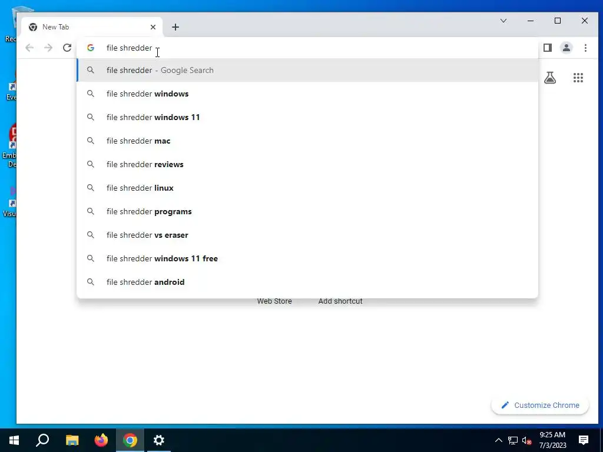Choose the 'file shredder android' suggestion

[x=307, y=282]
